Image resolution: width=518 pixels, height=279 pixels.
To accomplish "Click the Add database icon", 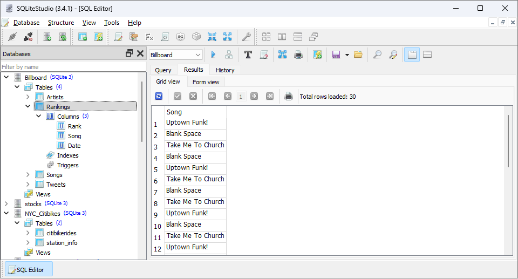I will click(x=47, y=37).
